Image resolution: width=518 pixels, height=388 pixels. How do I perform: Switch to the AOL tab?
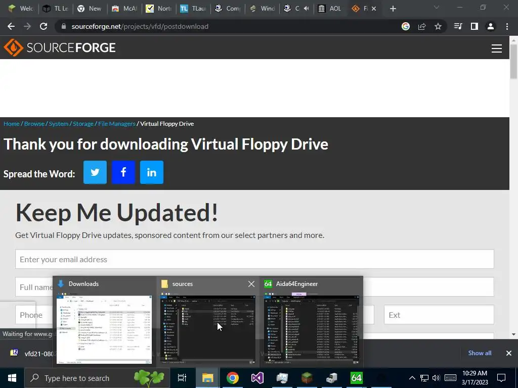(330, 9)
